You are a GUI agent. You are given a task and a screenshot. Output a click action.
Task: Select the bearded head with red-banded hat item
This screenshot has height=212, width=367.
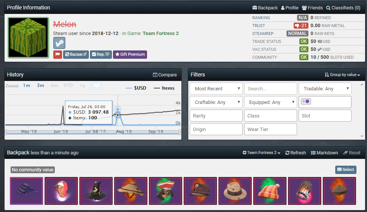[166, 191]
